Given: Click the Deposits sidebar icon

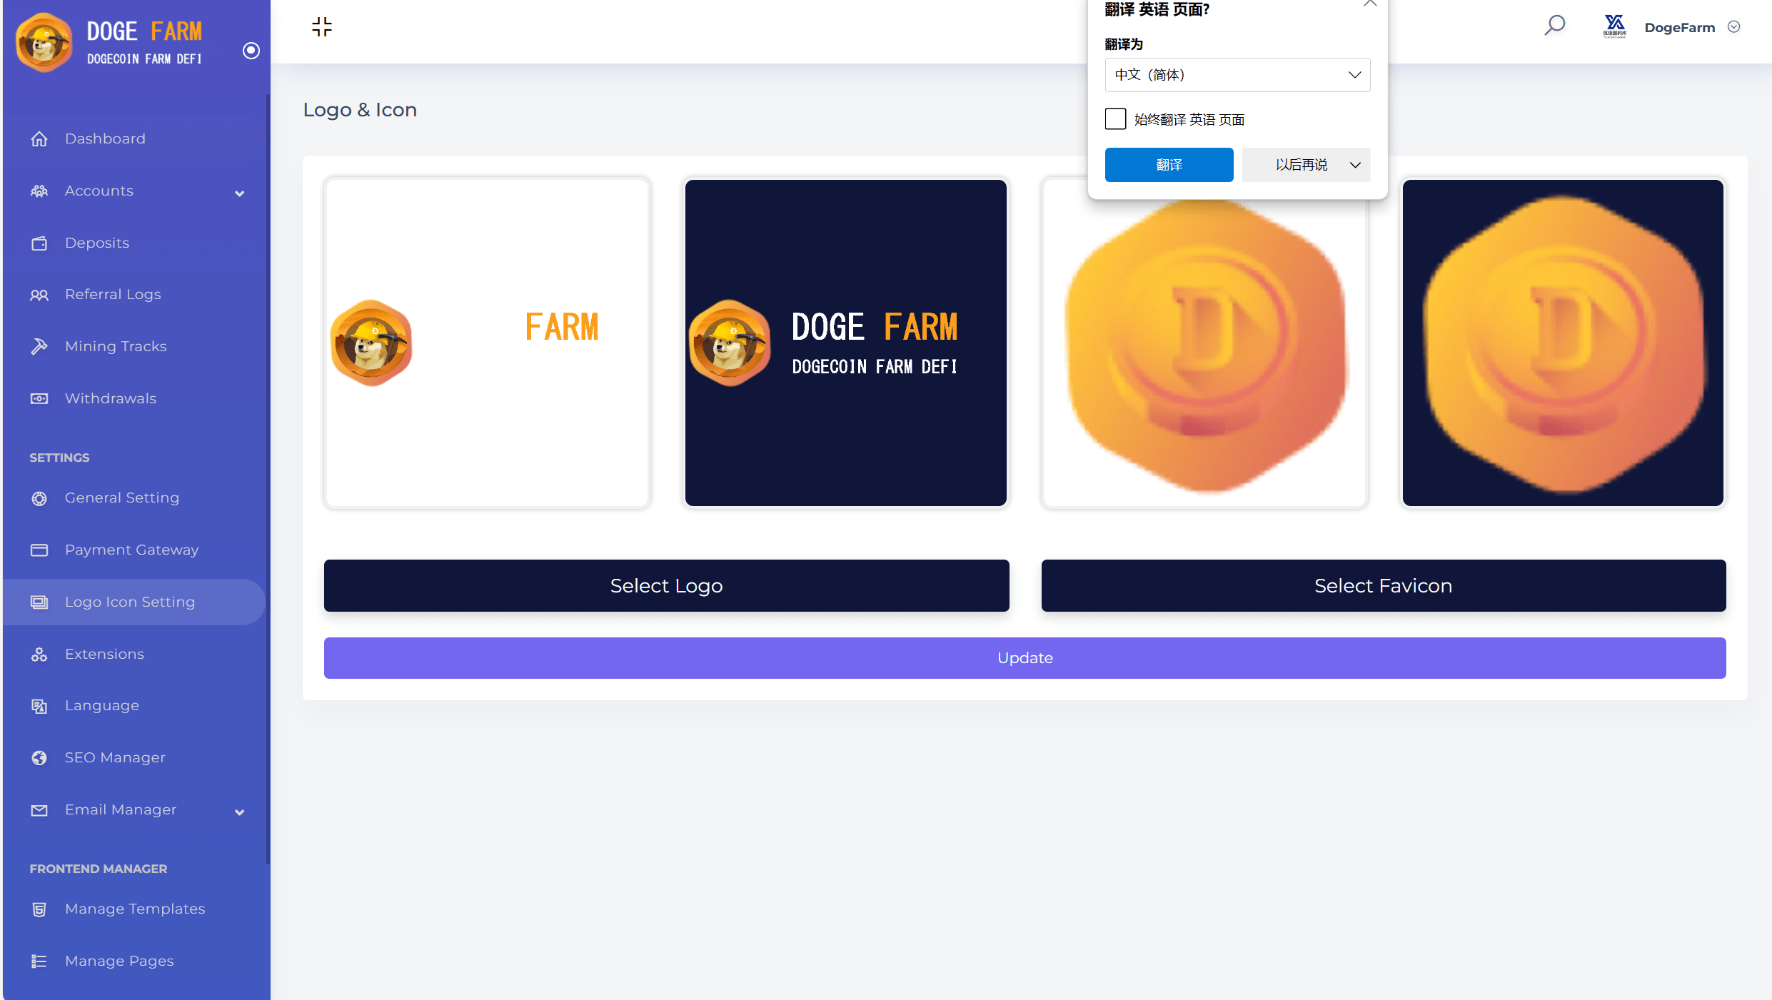Looking at the screenshot, I should point(40,242).
